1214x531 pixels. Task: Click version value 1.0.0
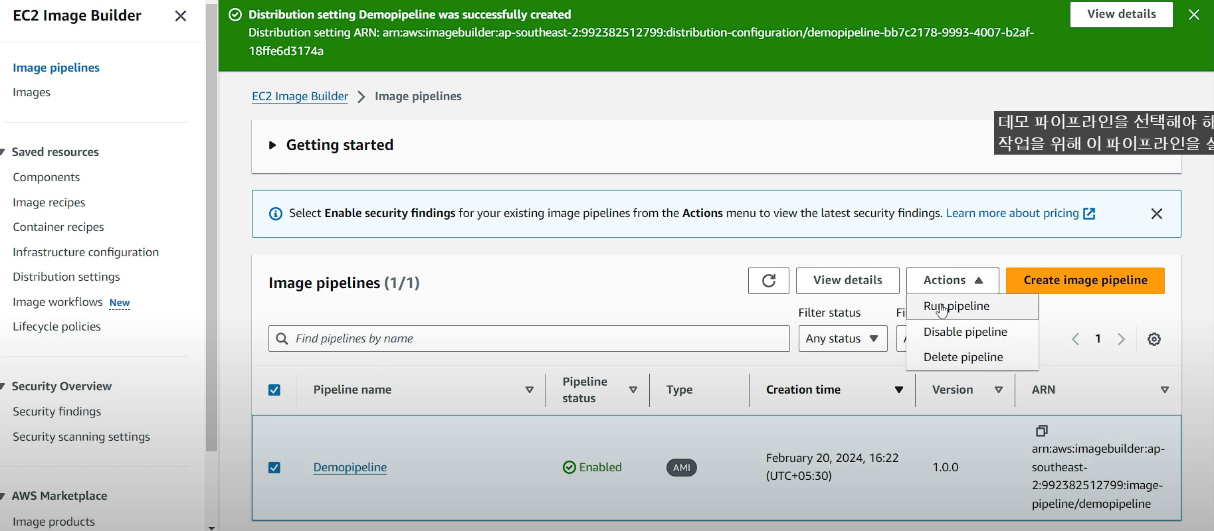(x=946, y=467)
